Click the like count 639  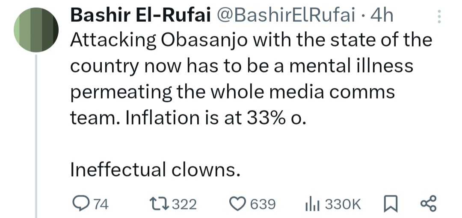click(x=262, y=205)
